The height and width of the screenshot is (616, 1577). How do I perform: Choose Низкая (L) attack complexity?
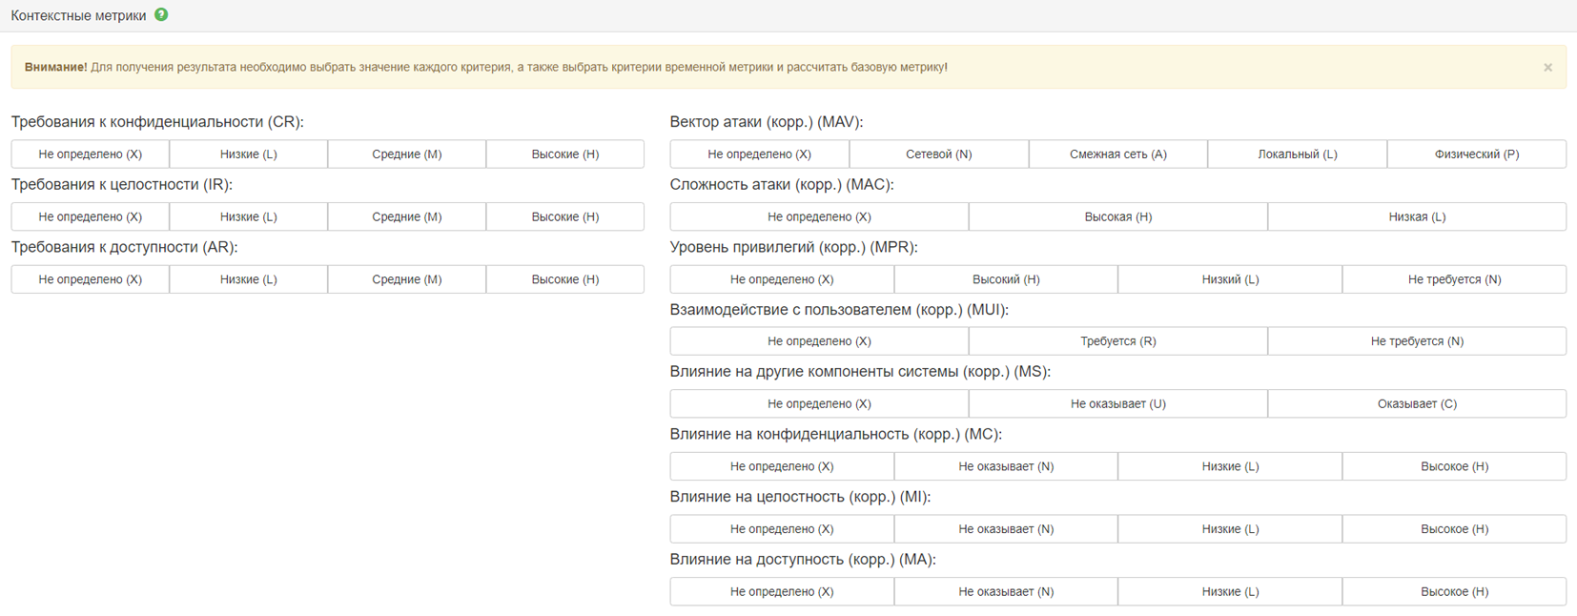[x=1417, y=216]
